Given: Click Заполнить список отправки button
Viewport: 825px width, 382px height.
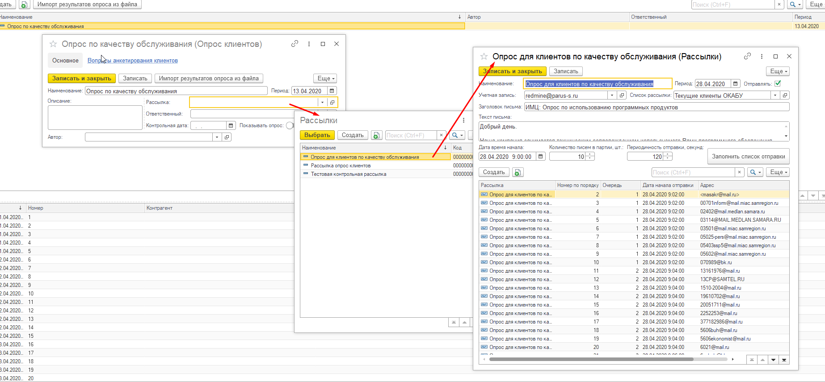Looking at the screenshot, I should coord(748,157).
